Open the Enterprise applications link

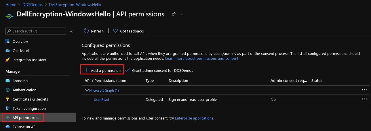[194, 118]
